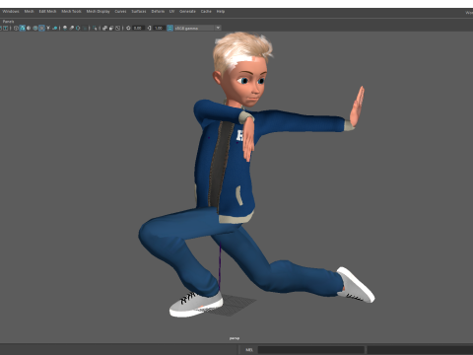Toggle the Shadows icon

point(55,28)
